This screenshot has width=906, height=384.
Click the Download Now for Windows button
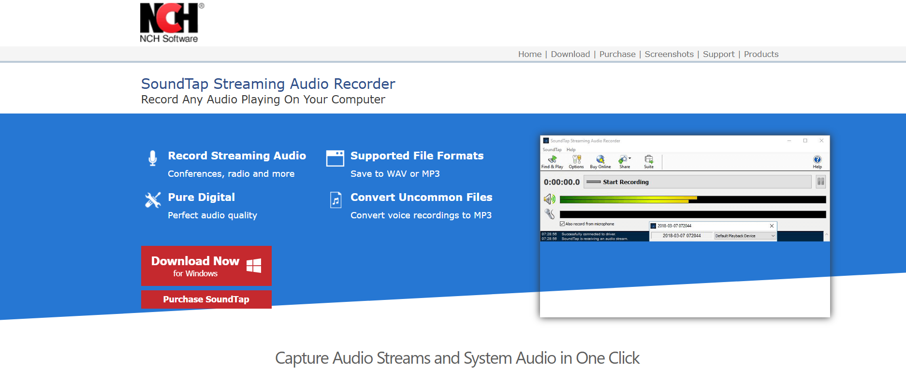coord(206,266)
